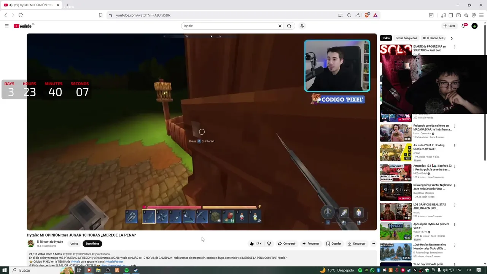Open the browser zoom-out control
Image resolution: width=487 pixels, height=274 pixels.
349,15
